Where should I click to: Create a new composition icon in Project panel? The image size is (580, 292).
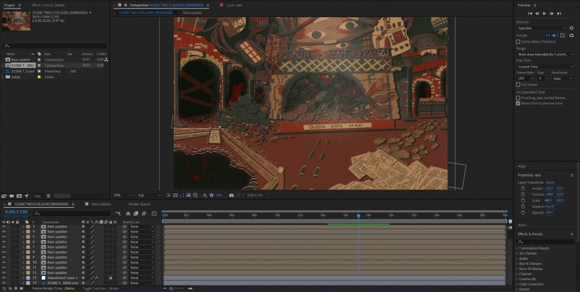coord(19,196)
